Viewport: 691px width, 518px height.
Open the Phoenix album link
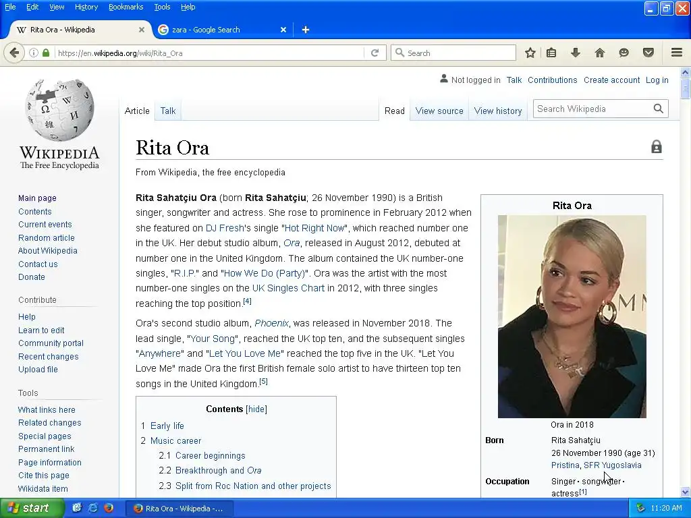(x=271, y=323)
